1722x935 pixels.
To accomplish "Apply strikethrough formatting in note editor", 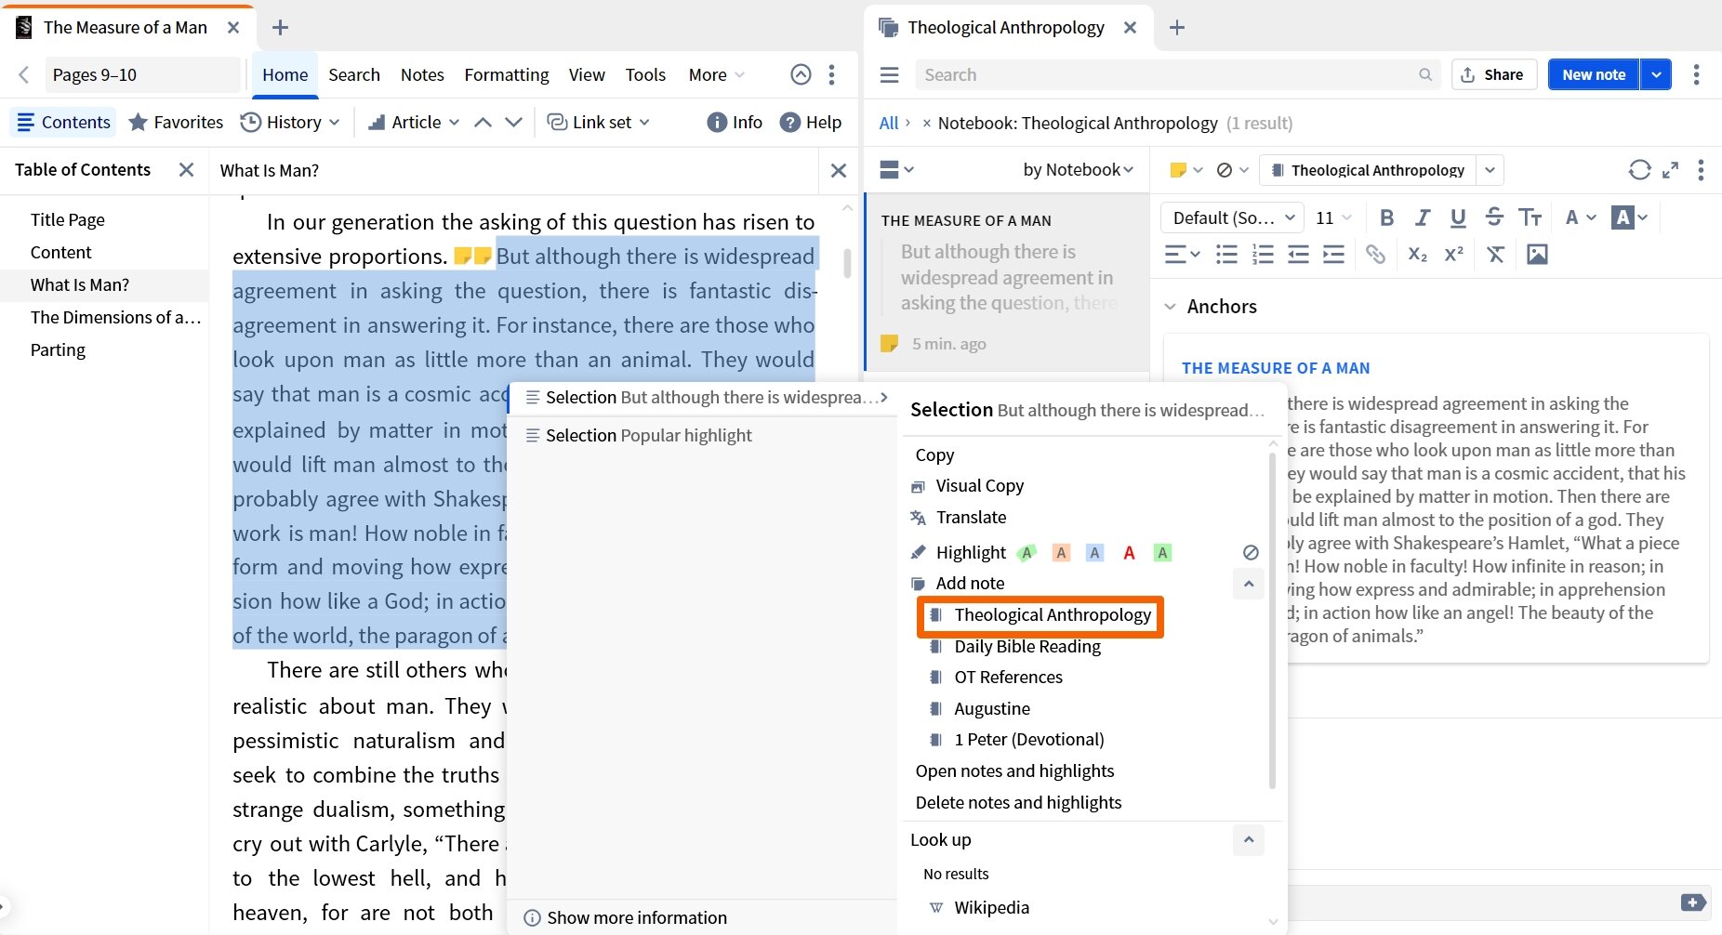I will click(x=1494, y=217).
